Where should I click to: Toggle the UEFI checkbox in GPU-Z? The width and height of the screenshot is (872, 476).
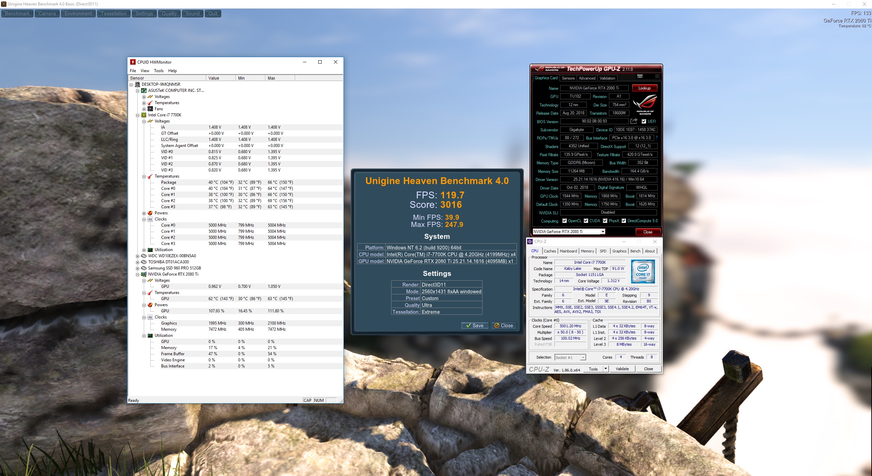[x=644, y=121]
